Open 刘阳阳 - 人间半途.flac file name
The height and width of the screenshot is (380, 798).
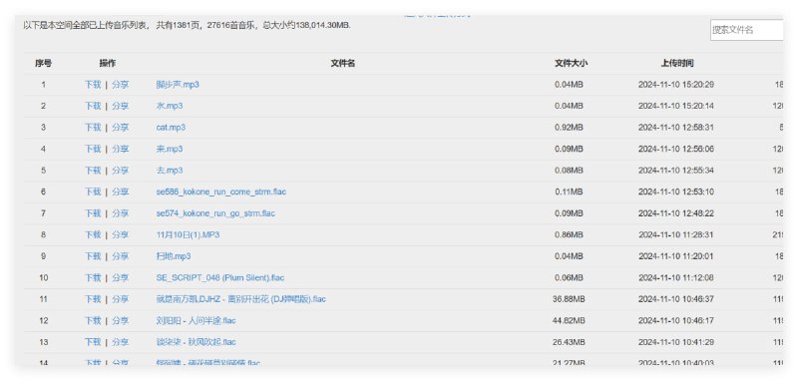196,320
